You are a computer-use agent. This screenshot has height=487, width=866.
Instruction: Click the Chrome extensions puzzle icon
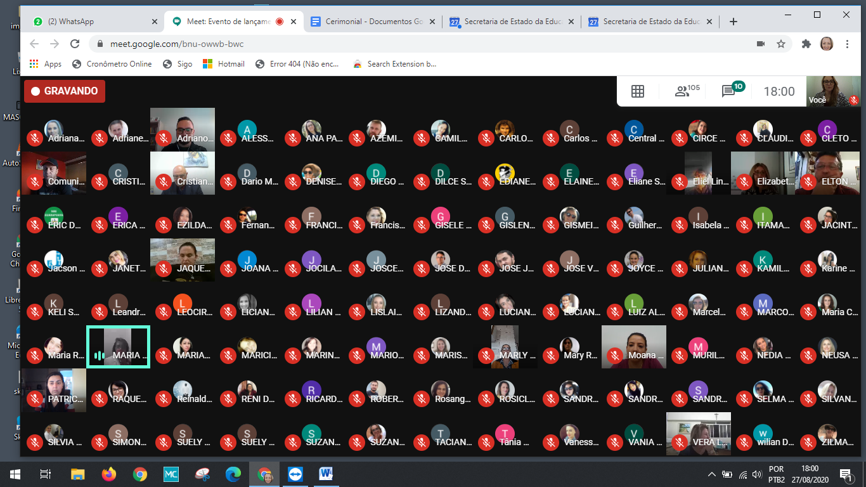tap(806, 44)
